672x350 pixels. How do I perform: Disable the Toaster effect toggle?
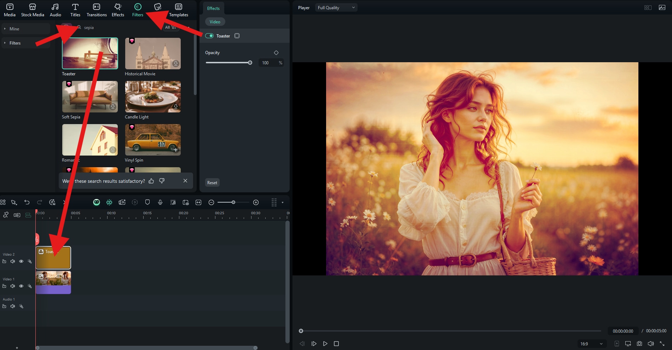[x=209, y=36]
